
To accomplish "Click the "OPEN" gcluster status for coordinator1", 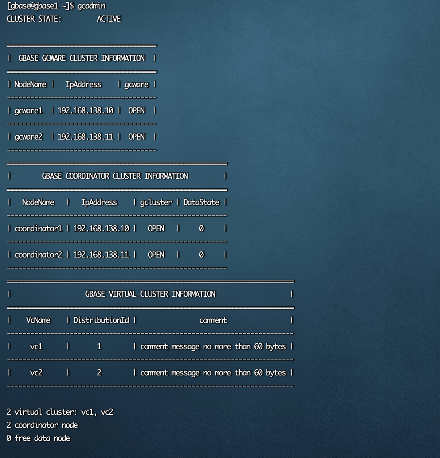I will click(x=156, y=229).
